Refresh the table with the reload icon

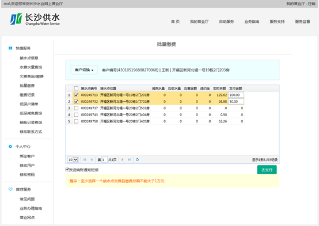[x=137, y=159]
